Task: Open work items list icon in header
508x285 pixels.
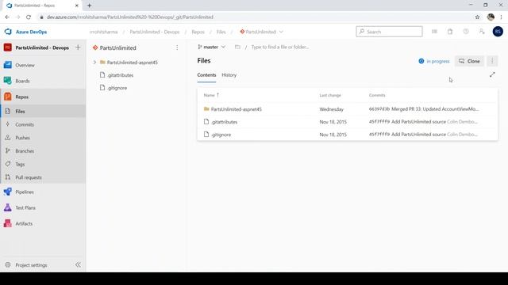Action: (x=434, y=32)
